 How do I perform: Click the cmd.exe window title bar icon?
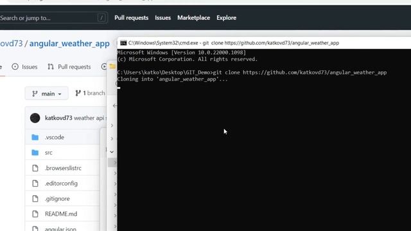[x=123, y=43]
